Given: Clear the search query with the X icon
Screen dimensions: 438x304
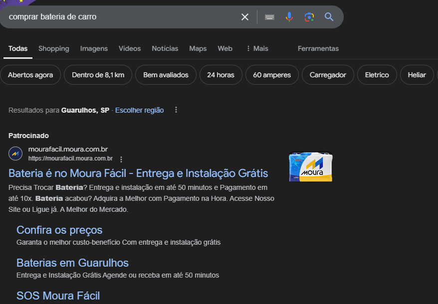Looking at the screenshot, I should [x=244, y=16].
